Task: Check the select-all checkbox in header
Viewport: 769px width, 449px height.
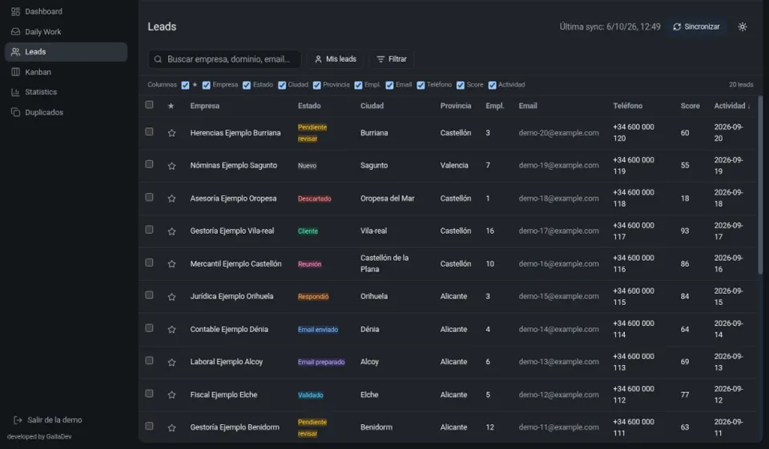Action: point(149,105)
